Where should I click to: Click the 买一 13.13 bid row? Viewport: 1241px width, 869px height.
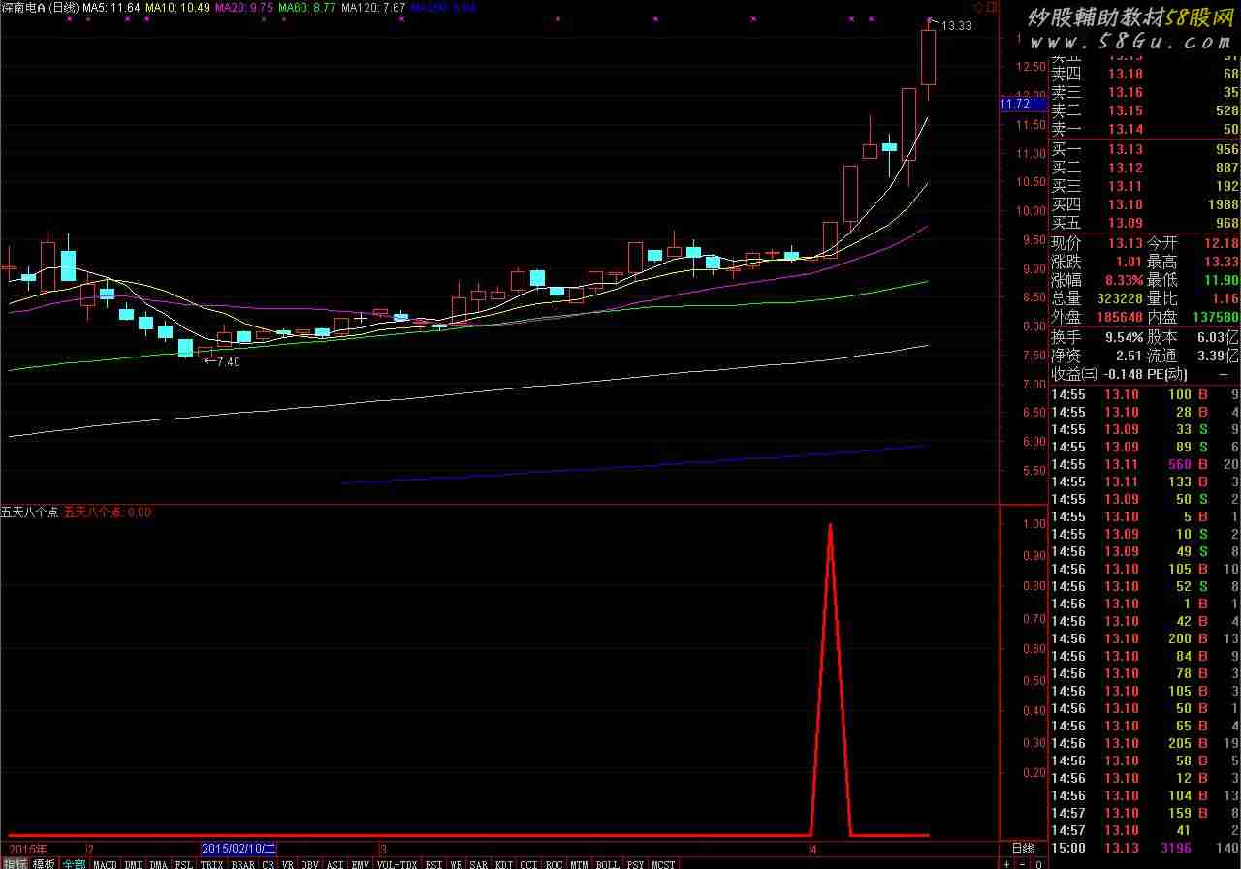pos(1145,149)
